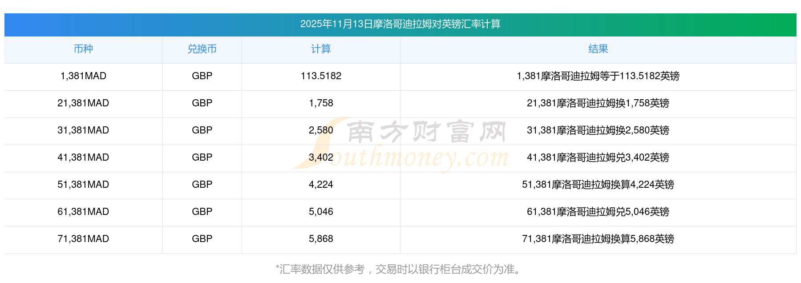This screenshot has height=283, width=801.
Task: Click the 1,758 calculation value
Action: click(x=321, y=103)
